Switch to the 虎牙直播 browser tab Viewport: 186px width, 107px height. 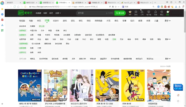point(79,3)
